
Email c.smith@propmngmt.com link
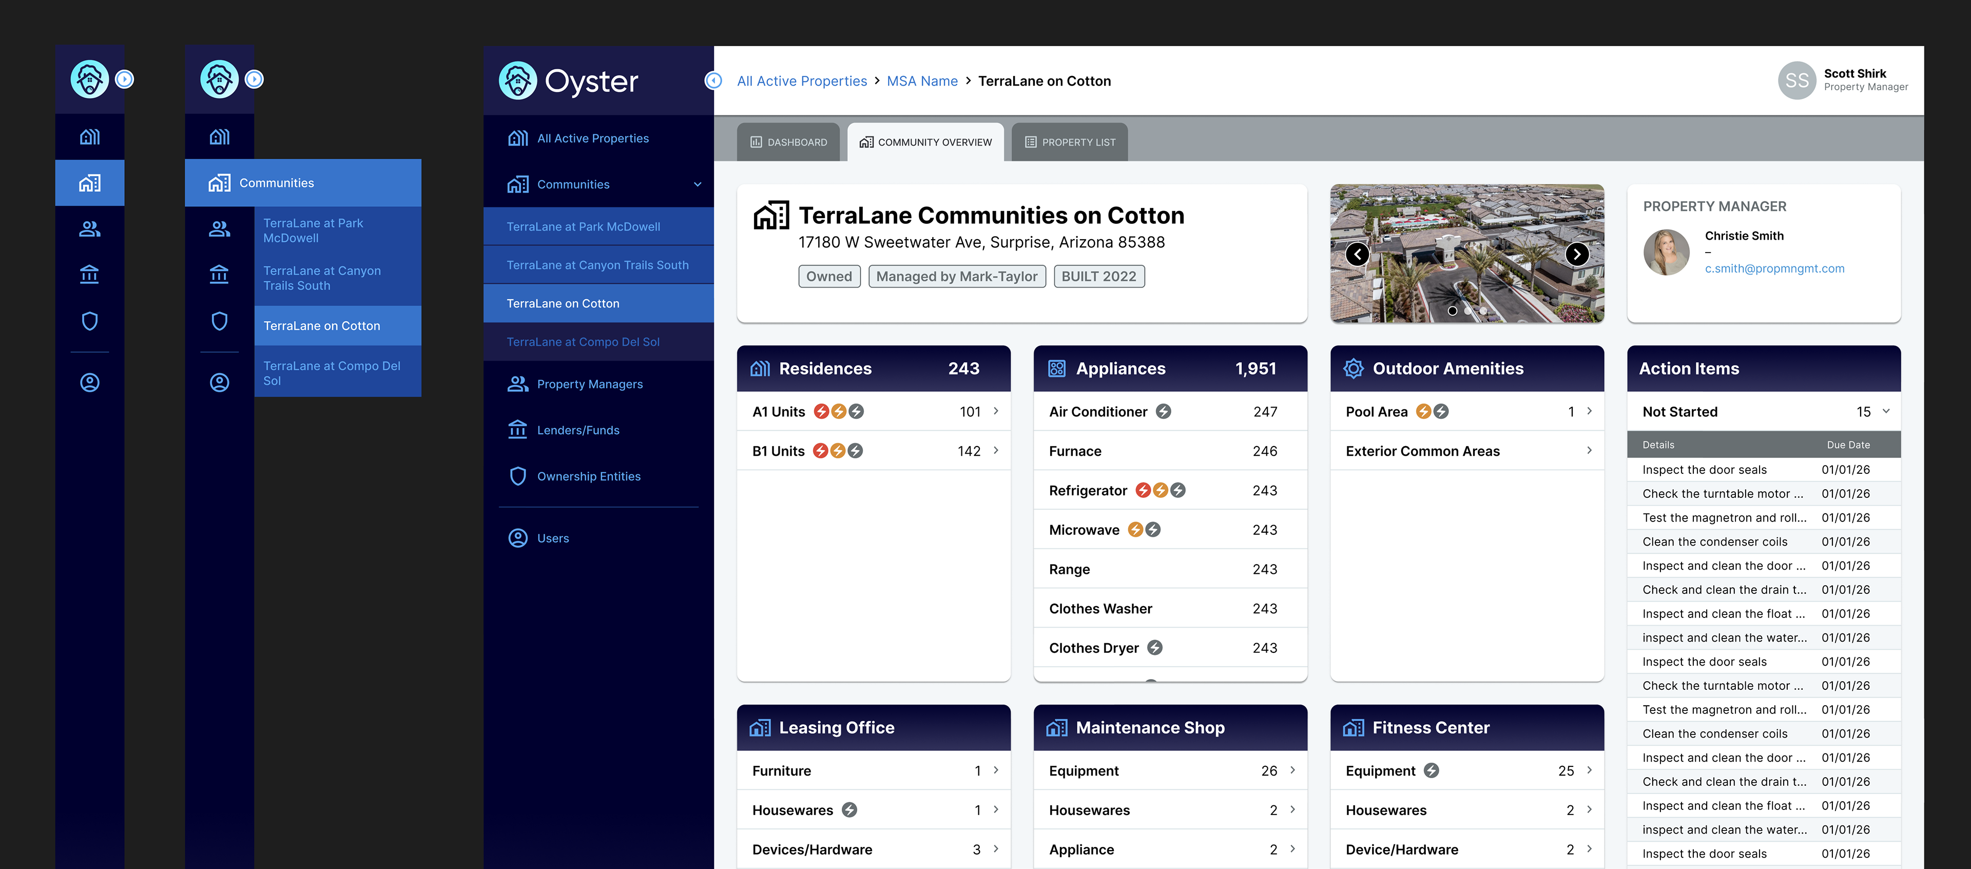1774,268
